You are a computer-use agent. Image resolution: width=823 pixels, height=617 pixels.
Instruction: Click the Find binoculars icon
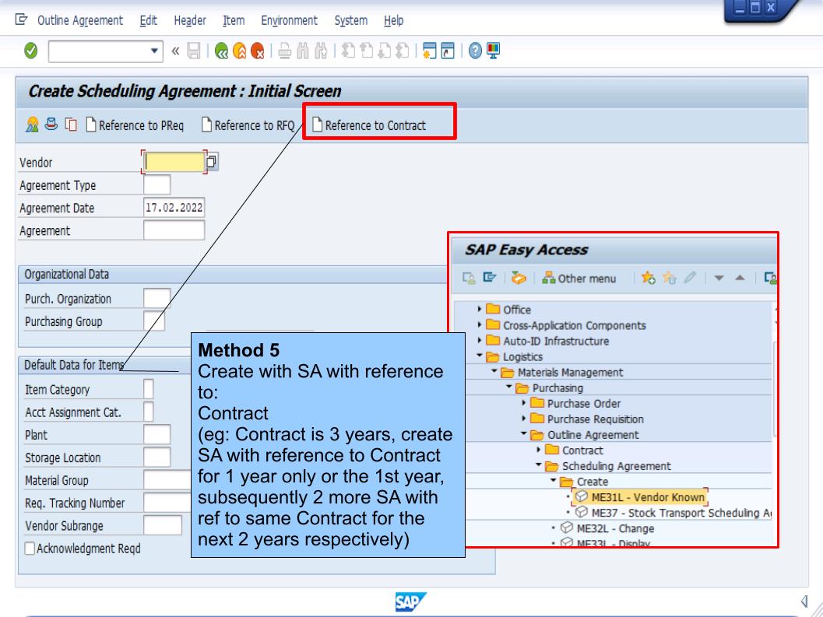[x=303, y=51]
